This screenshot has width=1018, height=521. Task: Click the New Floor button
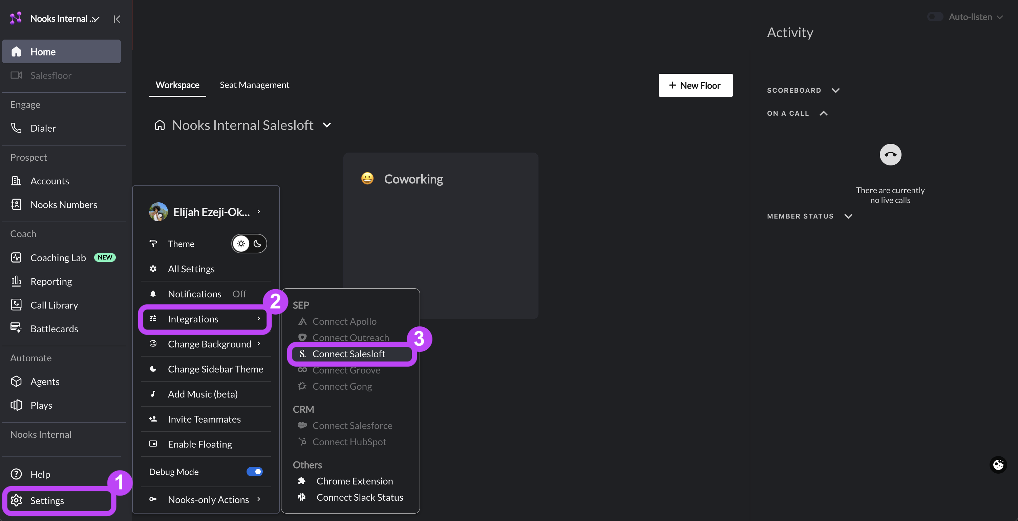tap(695, 85)
